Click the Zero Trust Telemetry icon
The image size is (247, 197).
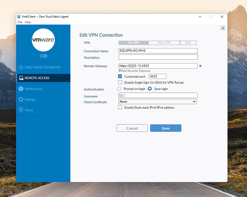click(21, 67)
